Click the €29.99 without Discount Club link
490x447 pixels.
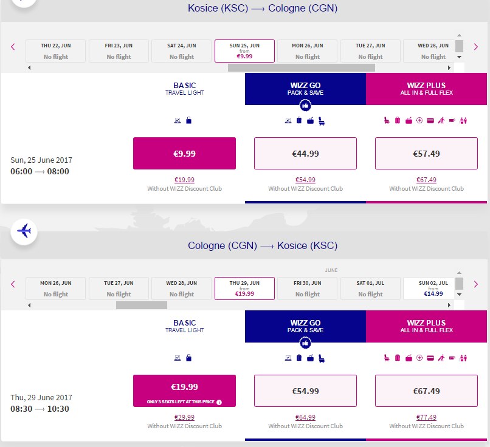[184, 417]
